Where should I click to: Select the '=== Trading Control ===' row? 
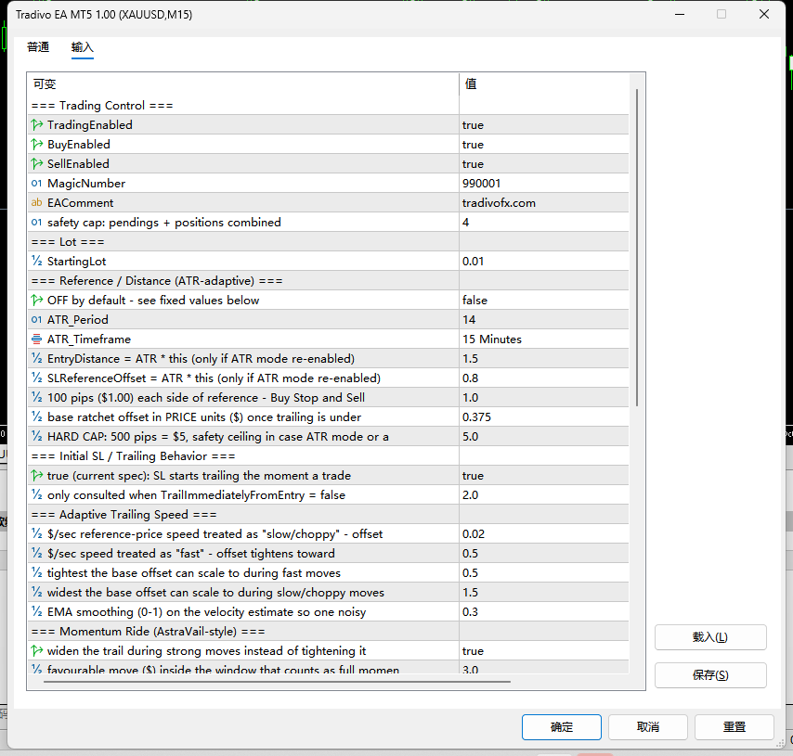[328, 105]
